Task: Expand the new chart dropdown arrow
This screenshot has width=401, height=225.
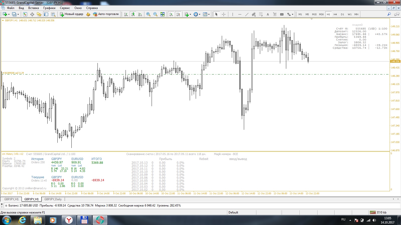Action: click(9, 14)
